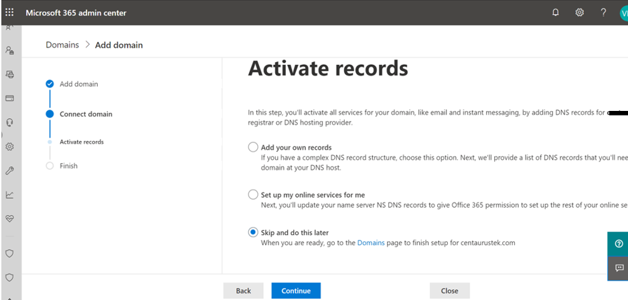This screenshot has width=628, height=300.
Task: Go Back to the previous step
Action: point(243,291)
